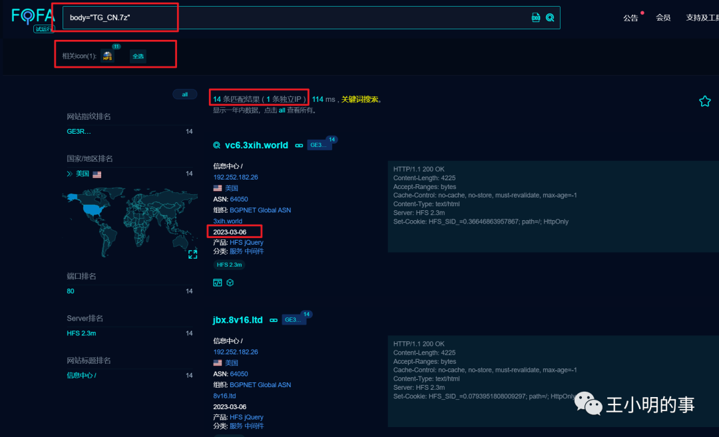Click the GE3... tag on jbx.8v16.ltd
The width and height of the screenshot is (719, 437).
(x=293, y=320)
